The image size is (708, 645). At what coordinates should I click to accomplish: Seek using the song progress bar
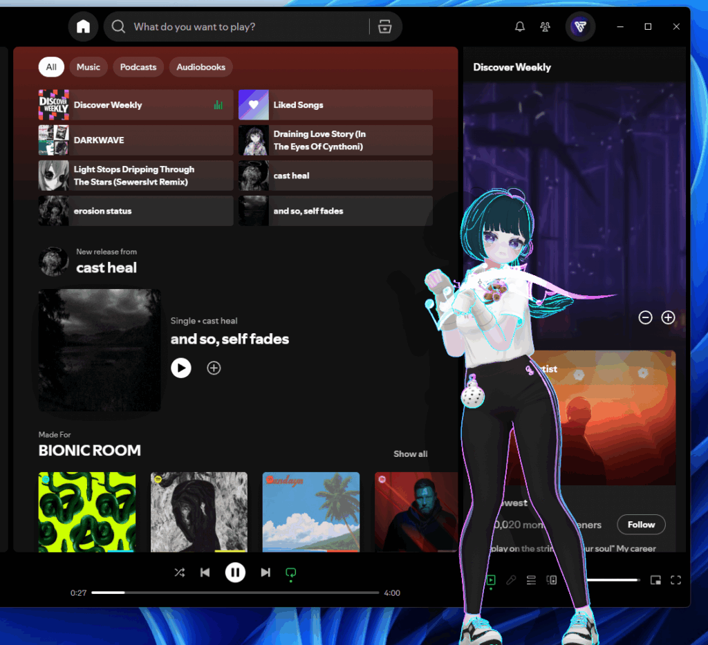[235, 592]
